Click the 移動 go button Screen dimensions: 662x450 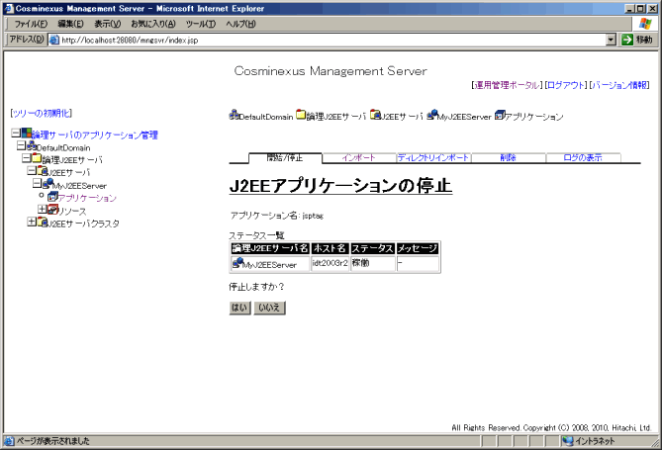point(637,40)
